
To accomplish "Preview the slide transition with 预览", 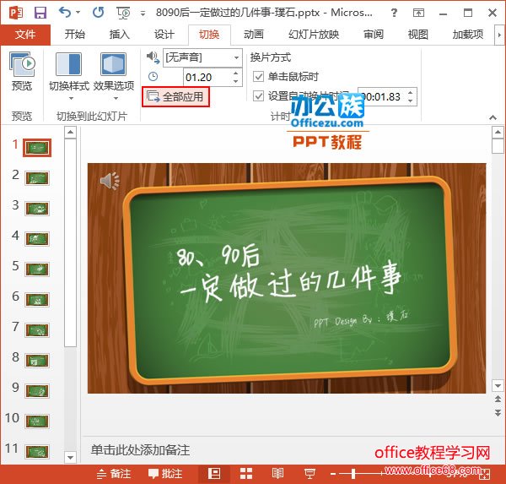I will (22, 71).
